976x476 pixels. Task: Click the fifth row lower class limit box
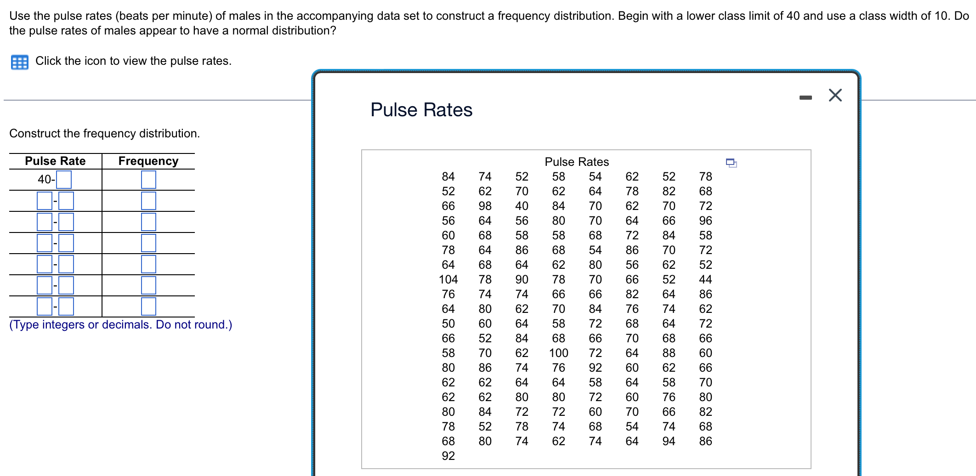(x=44, y=263)
